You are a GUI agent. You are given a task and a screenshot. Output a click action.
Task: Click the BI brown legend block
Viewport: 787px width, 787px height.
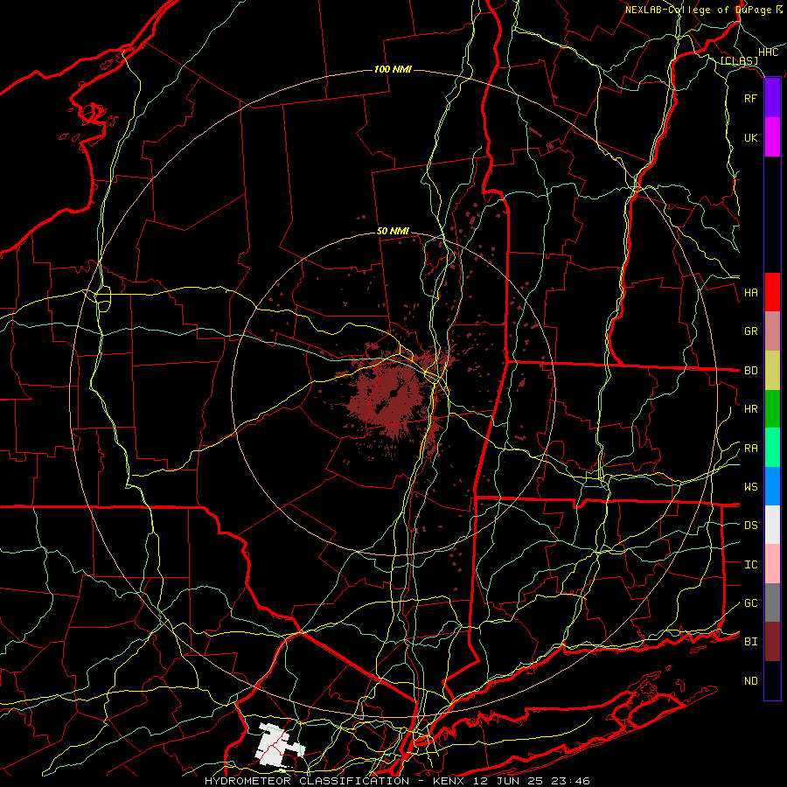(772, 642)
